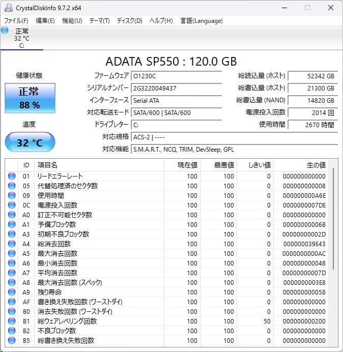This screenshot has width=343, height=352.
Task: Click status orb for A6 最小消去回数 row
Action: (x=12, y=263)
